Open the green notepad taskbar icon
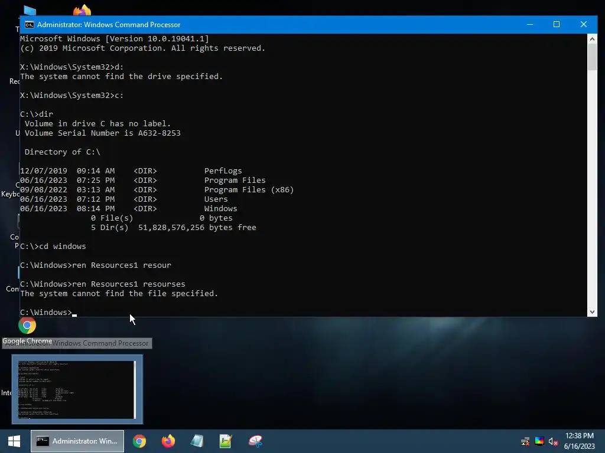Image resolution: width=605 pixels, height=453 pixels. point(226,441)
